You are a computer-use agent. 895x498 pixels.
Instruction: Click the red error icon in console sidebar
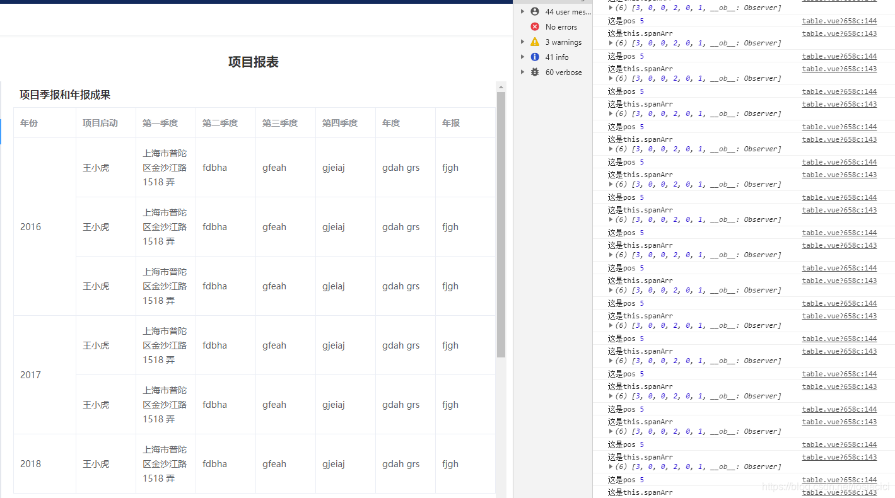click(x=535, y=26)
